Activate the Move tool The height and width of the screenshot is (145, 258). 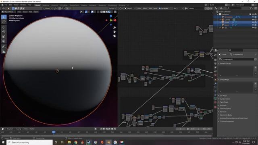tap(4, 27)
